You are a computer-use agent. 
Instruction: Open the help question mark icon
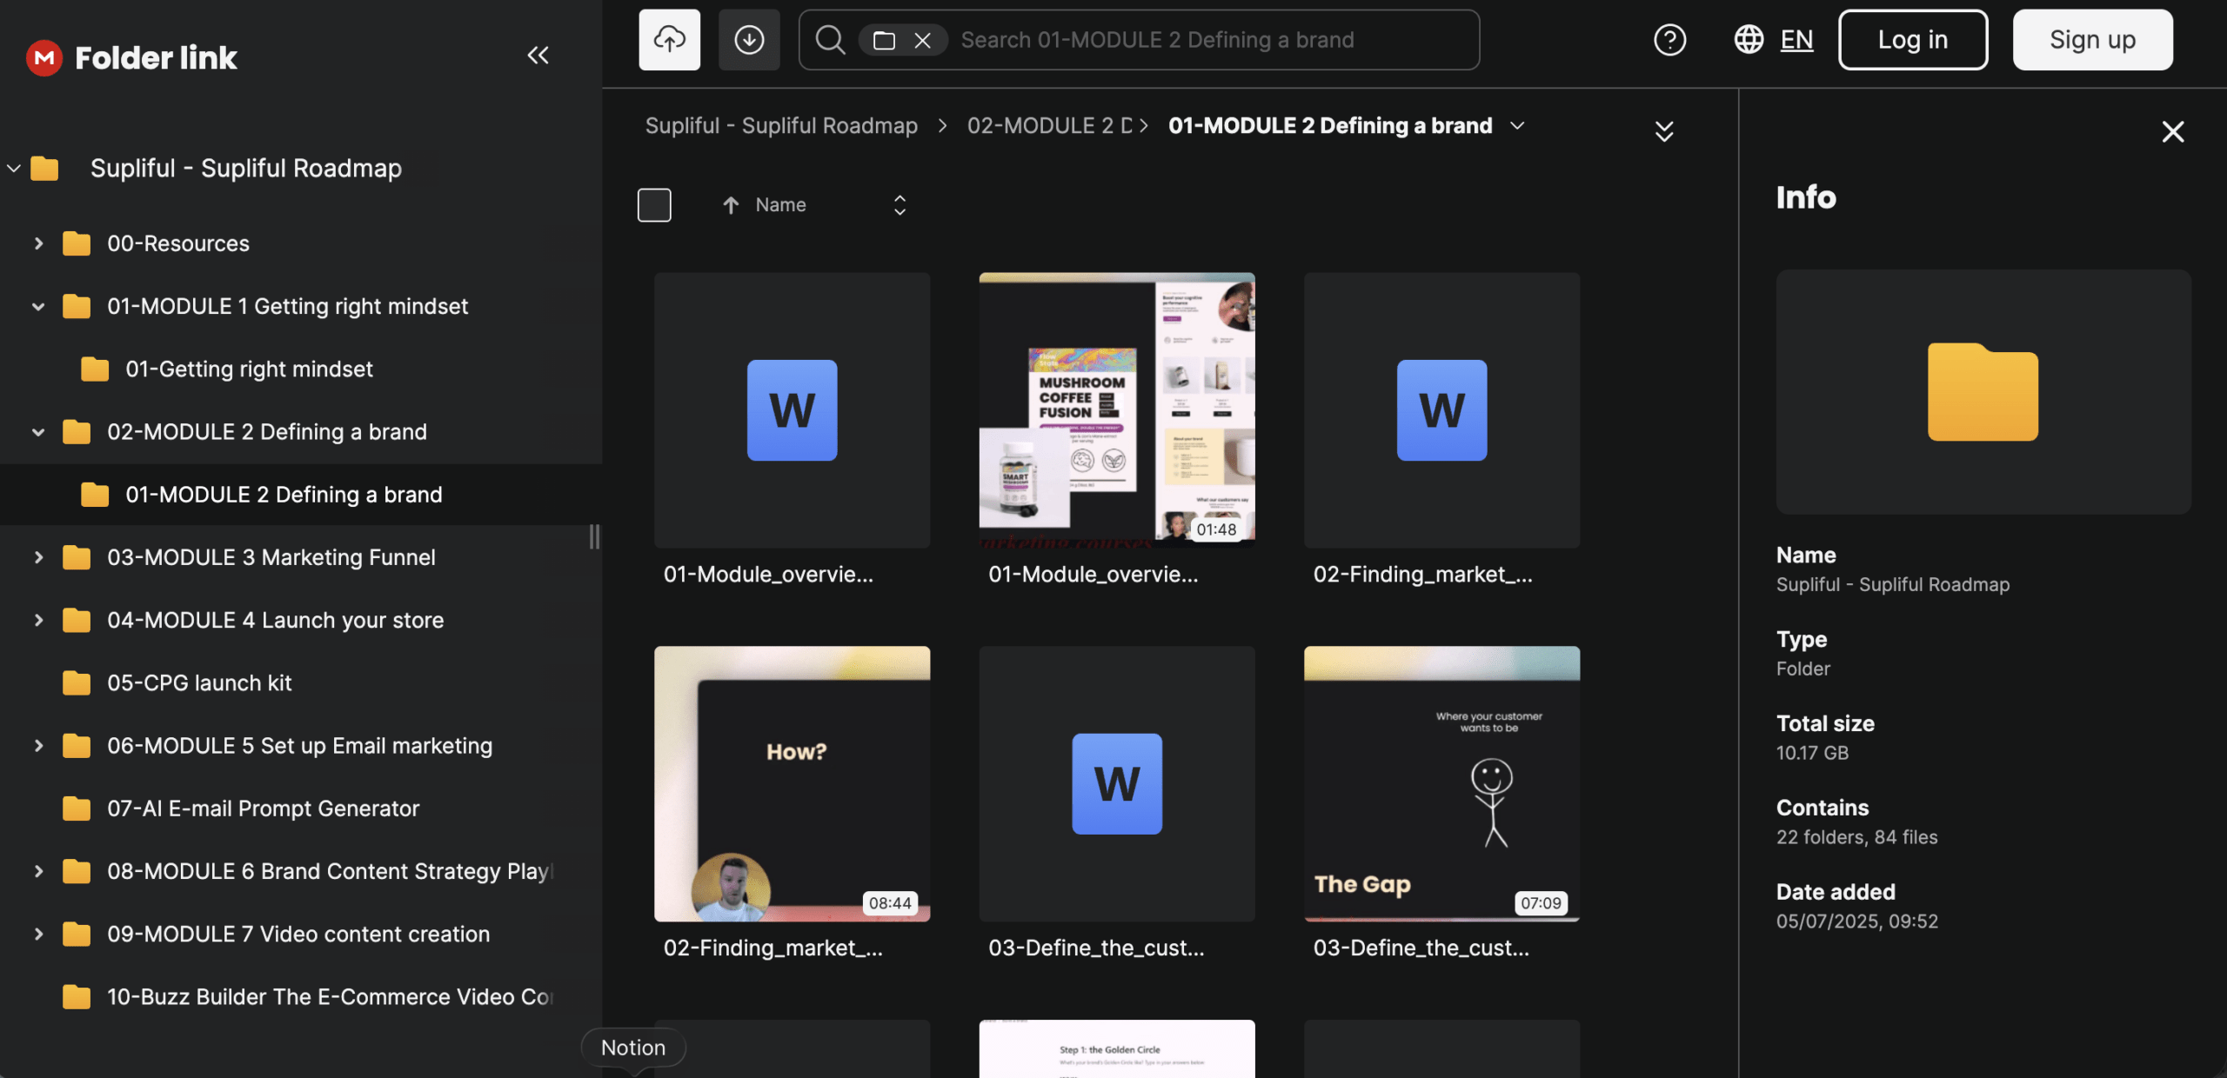coord(1669,40)
